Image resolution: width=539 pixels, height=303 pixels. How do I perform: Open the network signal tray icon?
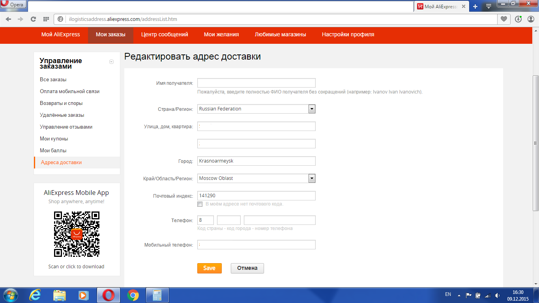coord(488,295)
